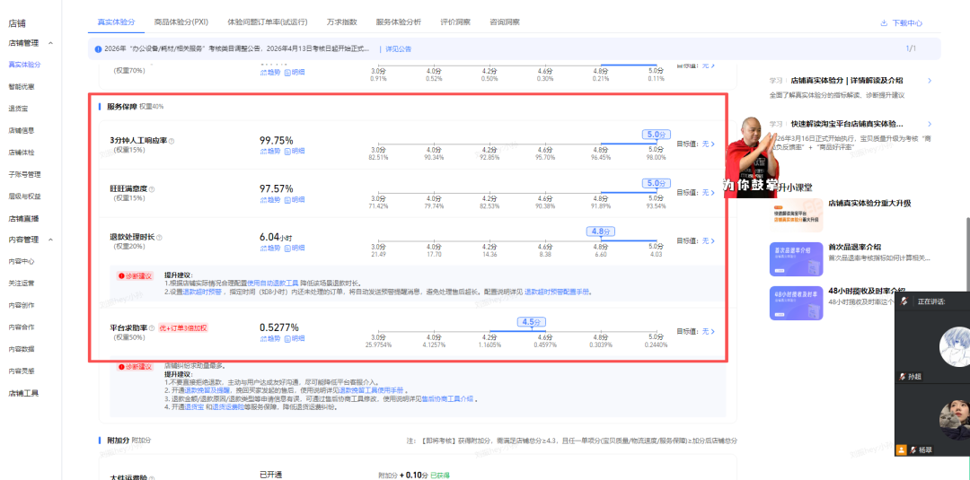Switch to the 评价洞察 tab
The image size is (970, 480).
point(455,22)
